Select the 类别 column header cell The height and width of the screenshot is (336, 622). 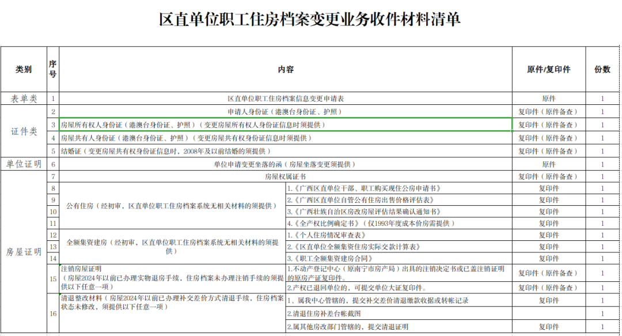pyautogui.click(x=24, y=69)
